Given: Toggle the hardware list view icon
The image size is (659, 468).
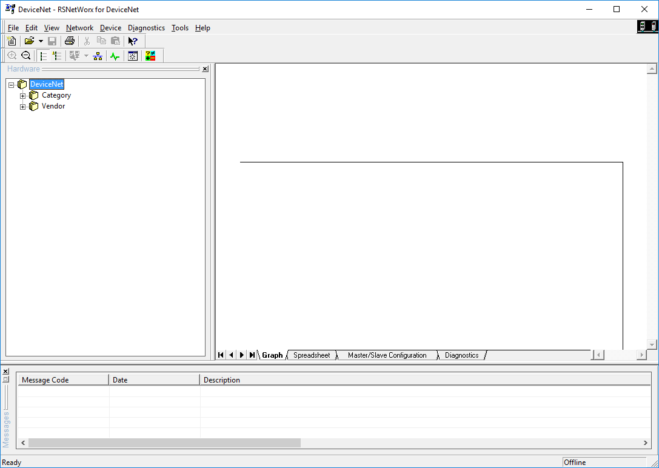Looking at the screenshot, I should [43, 55].
